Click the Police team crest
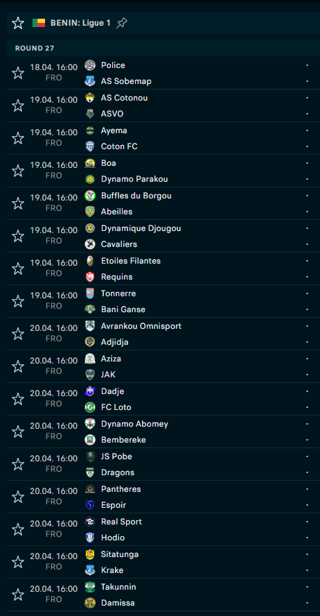 pos(90,65)
